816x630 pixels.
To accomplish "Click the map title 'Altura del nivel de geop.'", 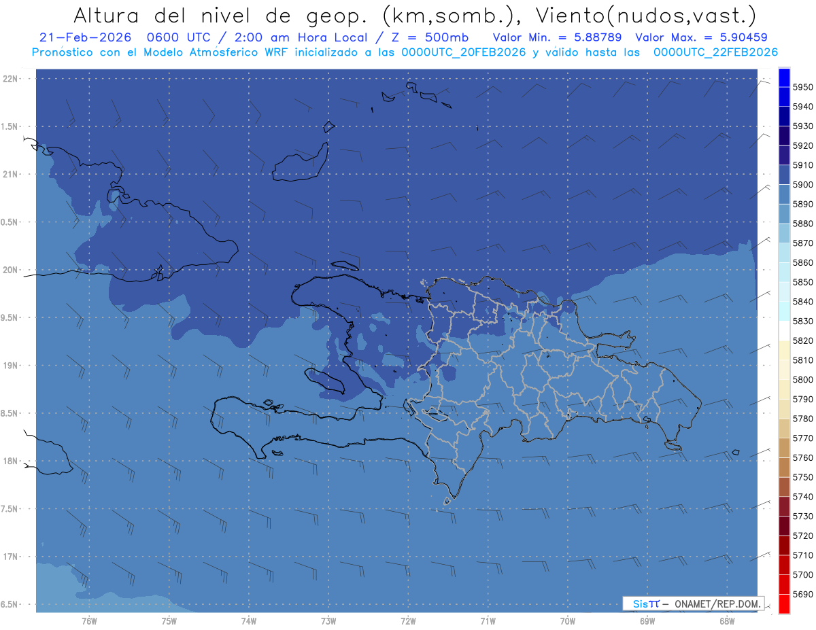I will 220,15.
